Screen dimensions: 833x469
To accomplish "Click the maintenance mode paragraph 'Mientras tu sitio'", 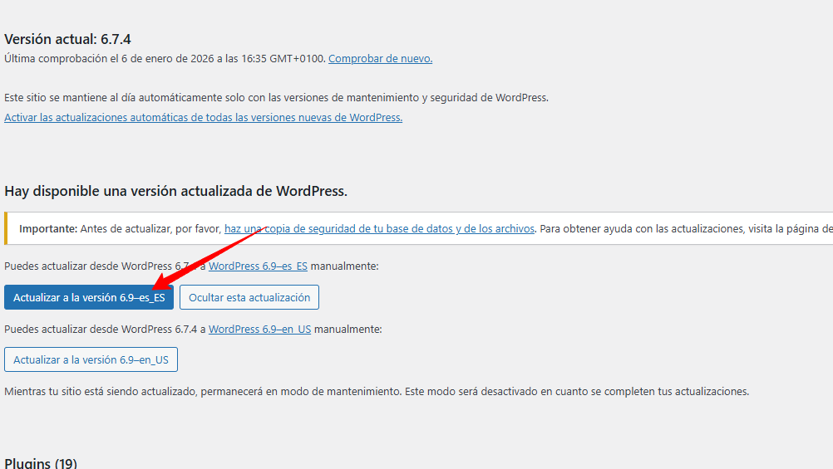I will pyautogui.click(x=376, y=391).
